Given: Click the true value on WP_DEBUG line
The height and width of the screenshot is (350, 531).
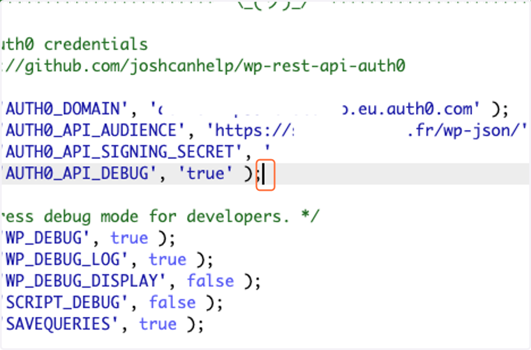Looking at the screenshot, I should [129, 239].
